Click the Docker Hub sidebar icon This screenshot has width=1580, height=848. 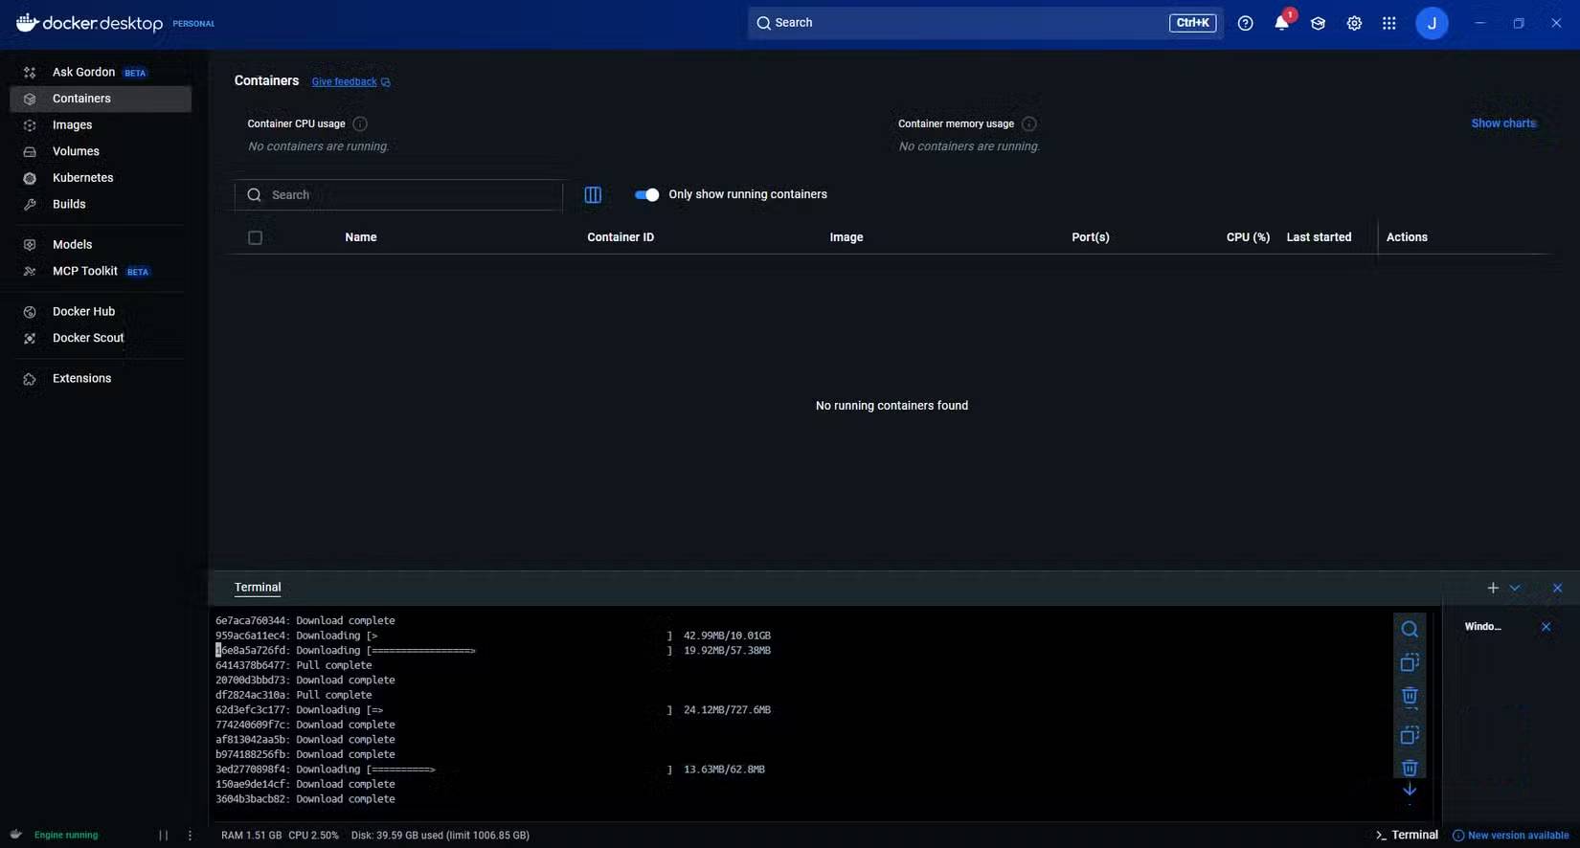30,312
